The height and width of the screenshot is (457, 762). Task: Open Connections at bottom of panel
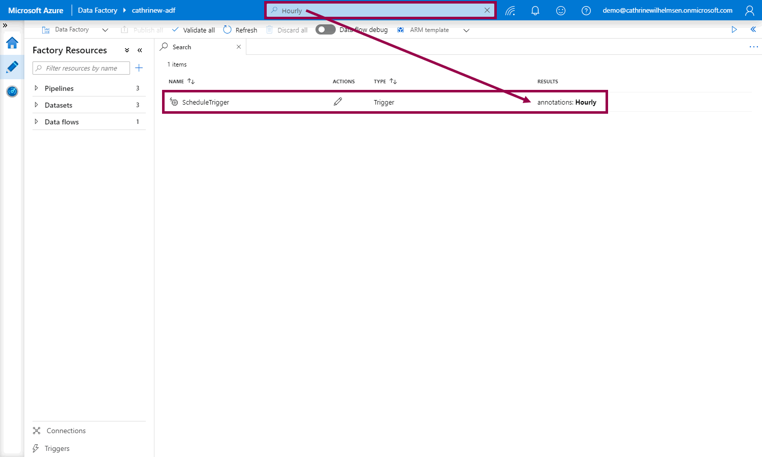coord(66,431)
